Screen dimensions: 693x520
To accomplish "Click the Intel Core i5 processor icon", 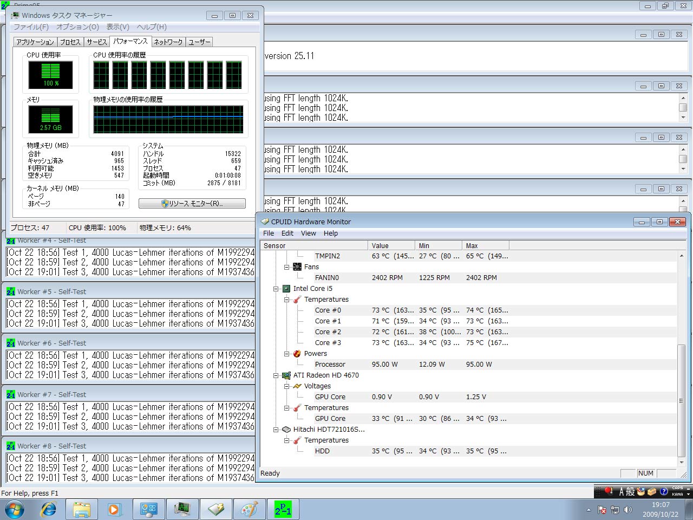I will click(286, 289).
